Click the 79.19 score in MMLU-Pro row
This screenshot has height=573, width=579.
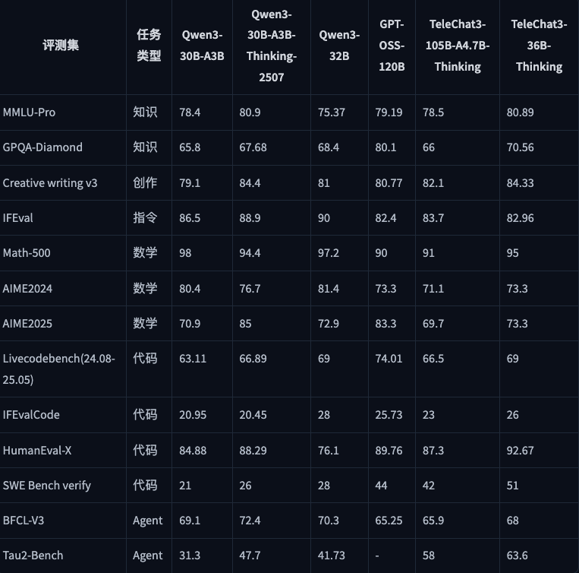[x=389, y=112]
